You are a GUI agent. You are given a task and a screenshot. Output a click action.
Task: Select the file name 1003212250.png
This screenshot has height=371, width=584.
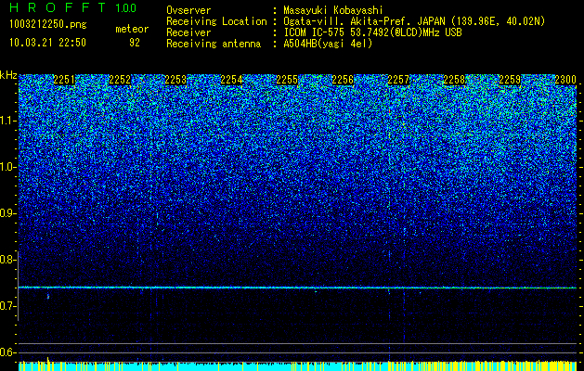click(48, 25)
